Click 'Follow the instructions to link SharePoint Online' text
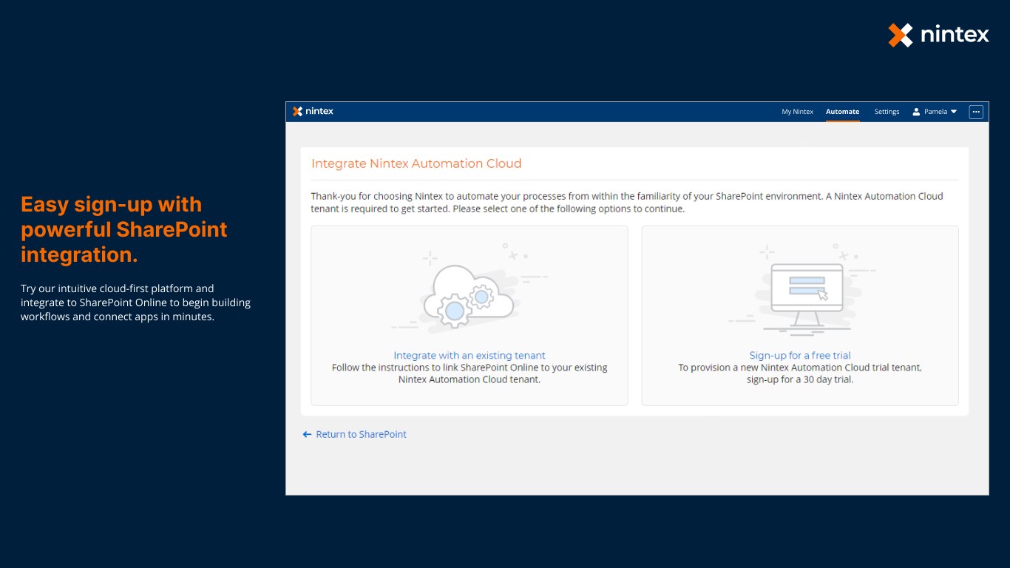The image size is (1010, 568). 470,373
